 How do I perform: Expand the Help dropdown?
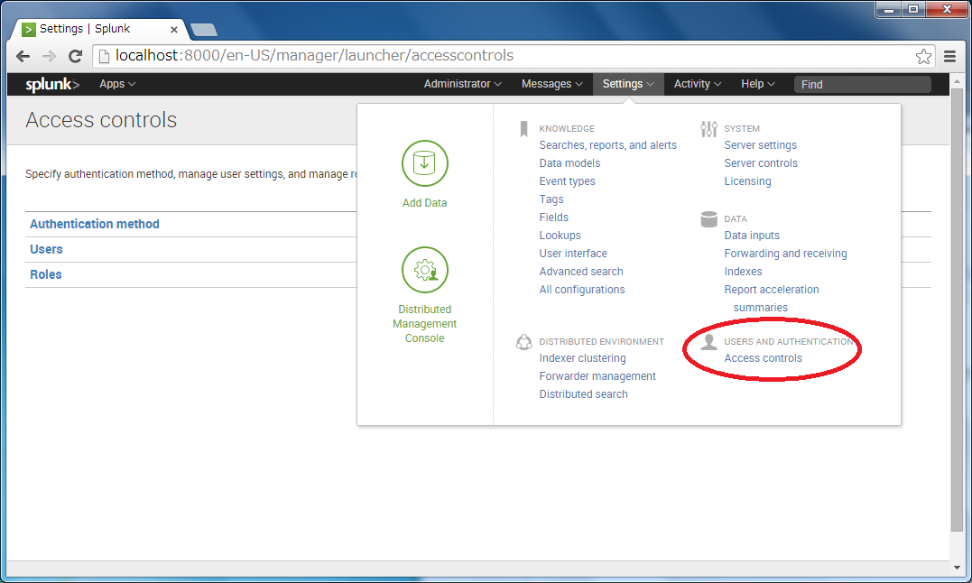point(757,84)
